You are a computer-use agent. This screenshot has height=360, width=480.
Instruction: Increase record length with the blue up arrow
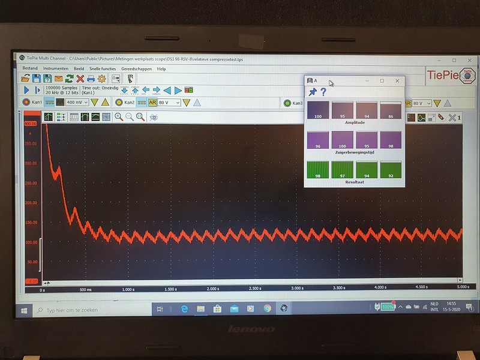click(x=135, y=91)
